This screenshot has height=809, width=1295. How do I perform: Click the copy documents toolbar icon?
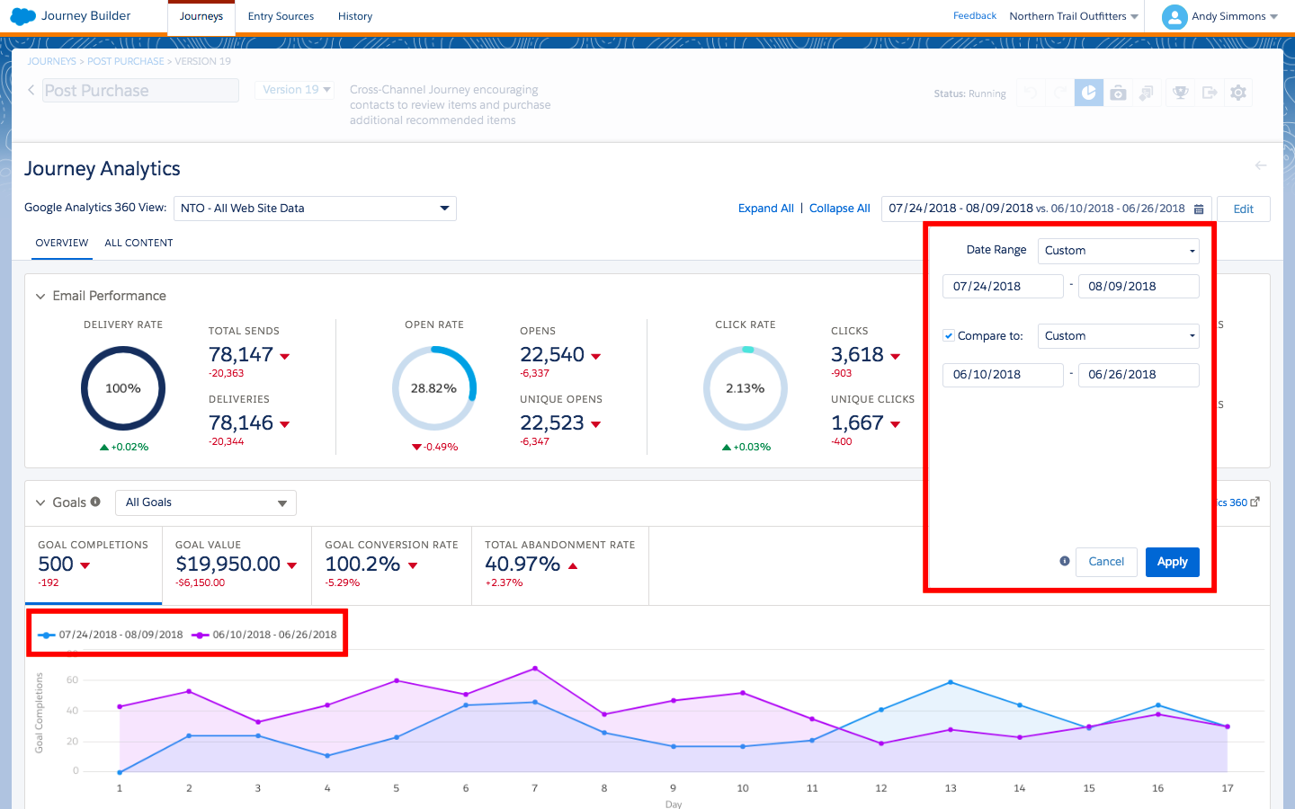click(x=1147, y=93)
